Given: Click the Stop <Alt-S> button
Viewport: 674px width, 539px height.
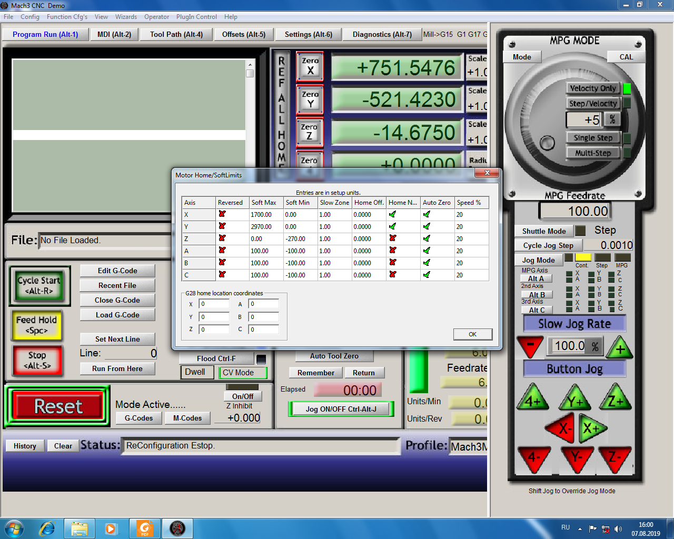Looking at the screenshot, I should pos(37,360).
